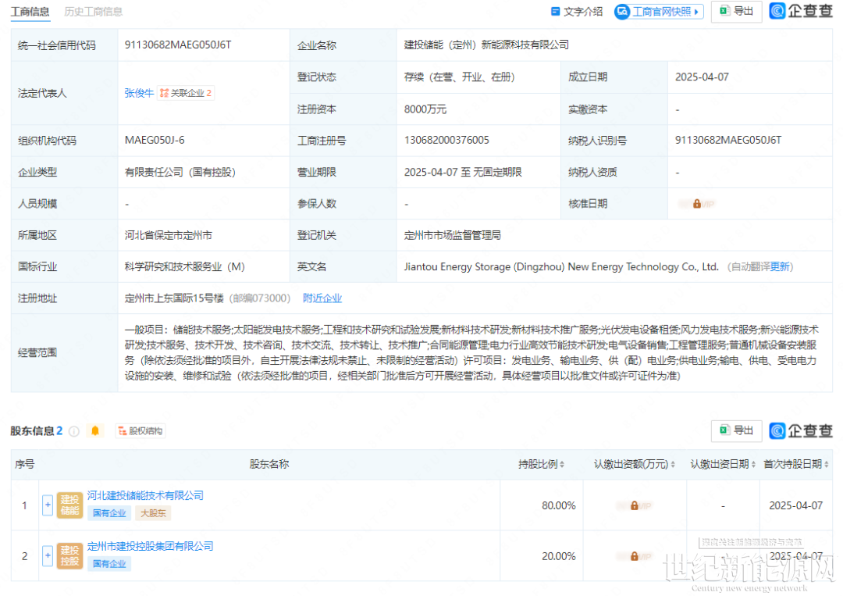Select the 20.00% shareholding value
Image resolution: width=843 pixels, height=596 pixels.
(x=559, y=556)
